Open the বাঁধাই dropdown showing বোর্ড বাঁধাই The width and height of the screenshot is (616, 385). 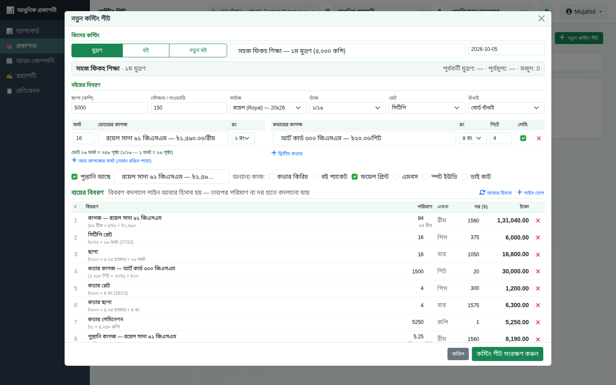pyautogui.click(x=506, y=108)
